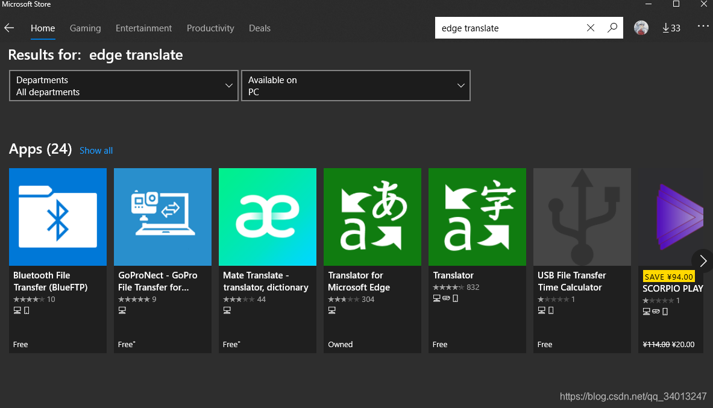Click the 44 rating of Mate Translate
Viewport: 713px width, 408px height.
pyautogui.click(x=244, y=300)
